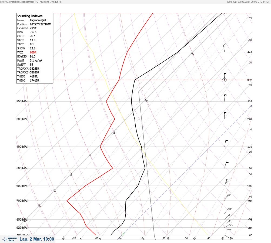
Task: Click the CTOT value '-4.7'
Action: (x=32, y=36)
